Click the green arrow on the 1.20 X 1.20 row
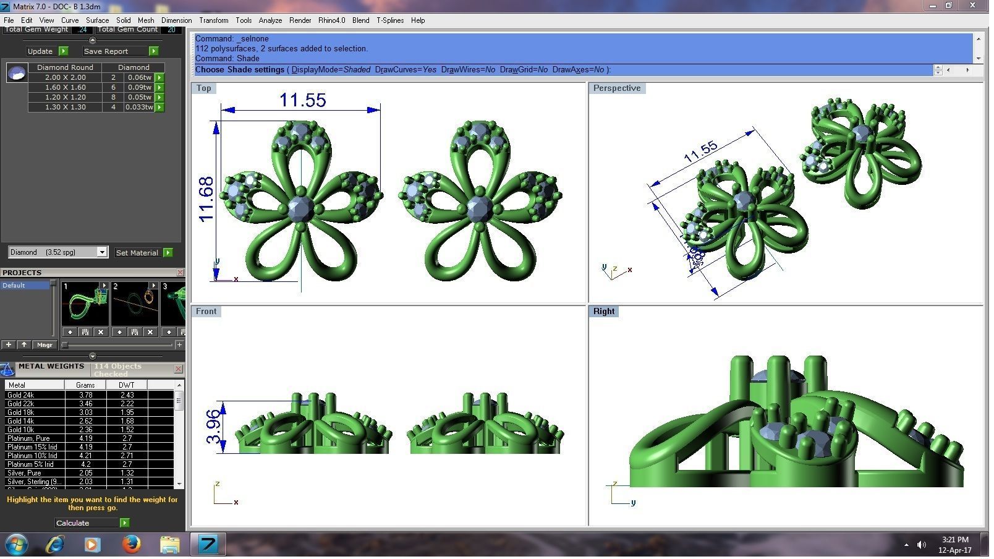The height and width of the screenshot is (559, 994). coord(159,98)
